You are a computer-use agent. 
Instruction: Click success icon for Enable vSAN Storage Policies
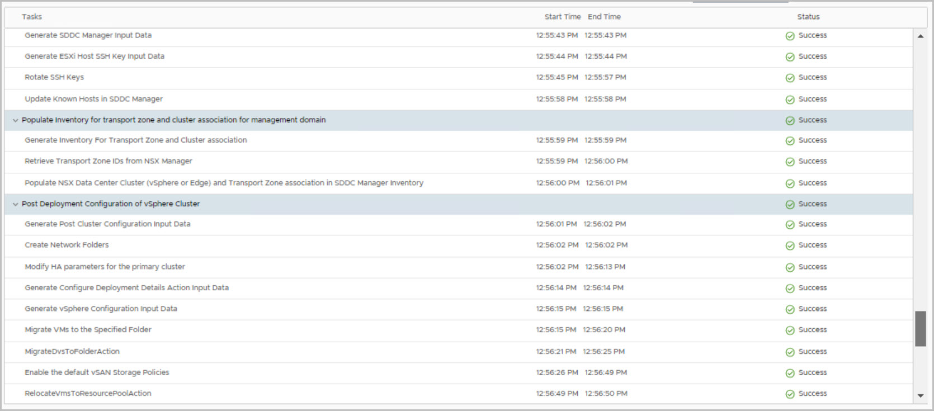[790, 373]
